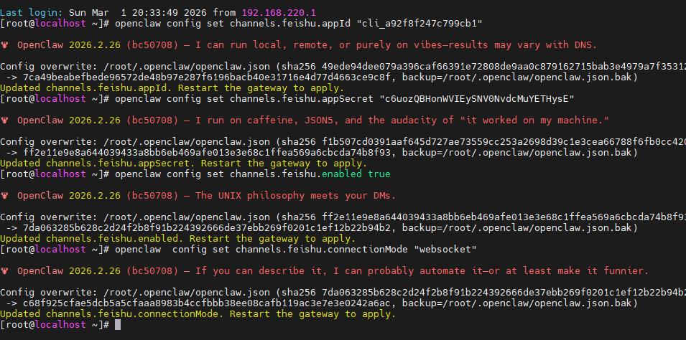Click '(bc50708)' in the UNIX philosophy banner line
The image size is (686, 340).
152,195
